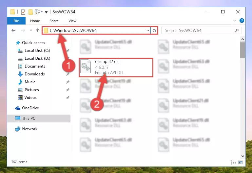The height and width of the screenshot is (173, 252).
Task: Open the Pictures folder in sidebar
Action: click(32, 90)
